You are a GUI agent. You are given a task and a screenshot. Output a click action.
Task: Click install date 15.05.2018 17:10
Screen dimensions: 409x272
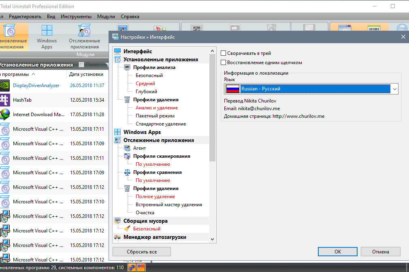pos(87,202)
